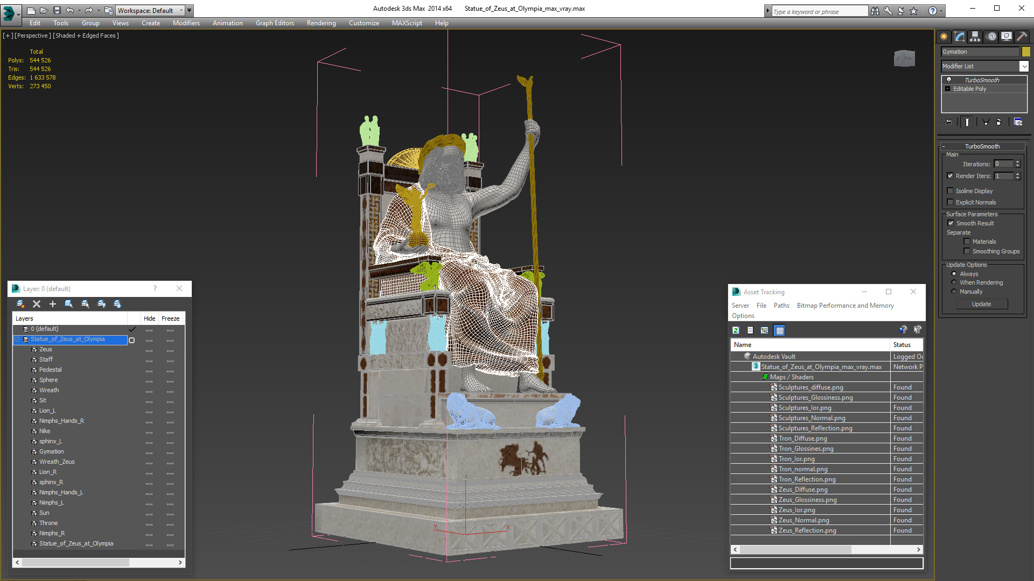Collapse the TurboSmooth rollout header
The width and height of the screenshot is (1034, 581).
982,146
